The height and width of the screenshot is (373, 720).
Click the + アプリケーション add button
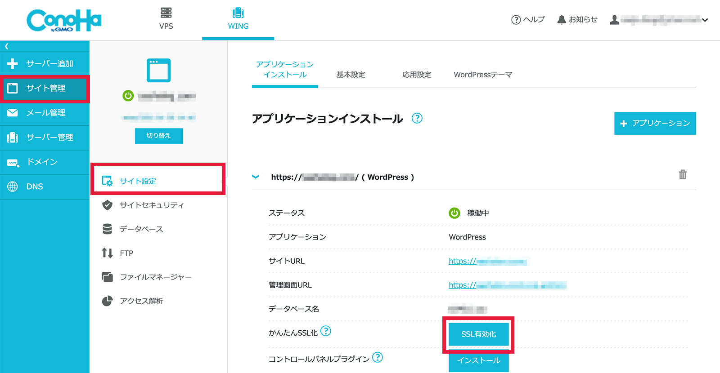coord(655,123)
